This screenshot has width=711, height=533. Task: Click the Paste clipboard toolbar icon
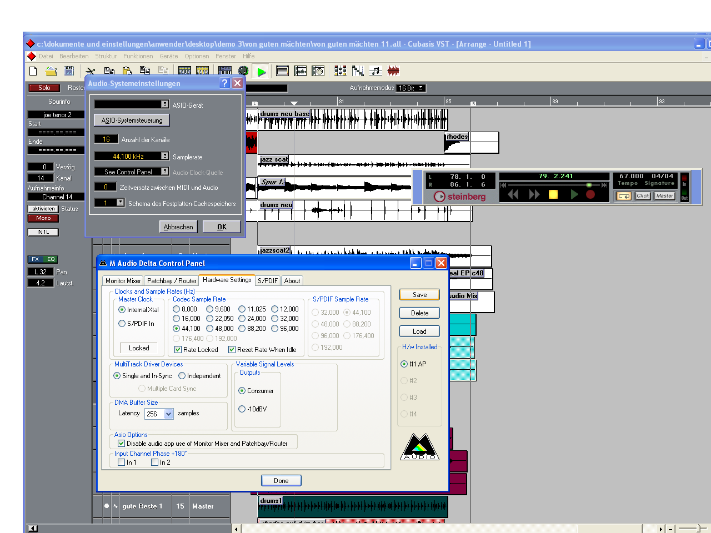coord(127,71)
